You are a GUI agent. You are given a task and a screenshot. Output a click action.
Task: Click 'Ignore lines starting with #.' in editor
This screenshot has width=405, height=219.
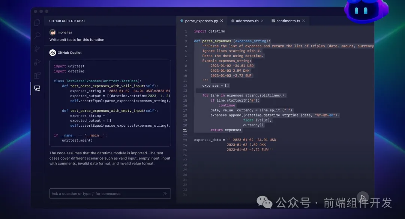click(232, 51)
